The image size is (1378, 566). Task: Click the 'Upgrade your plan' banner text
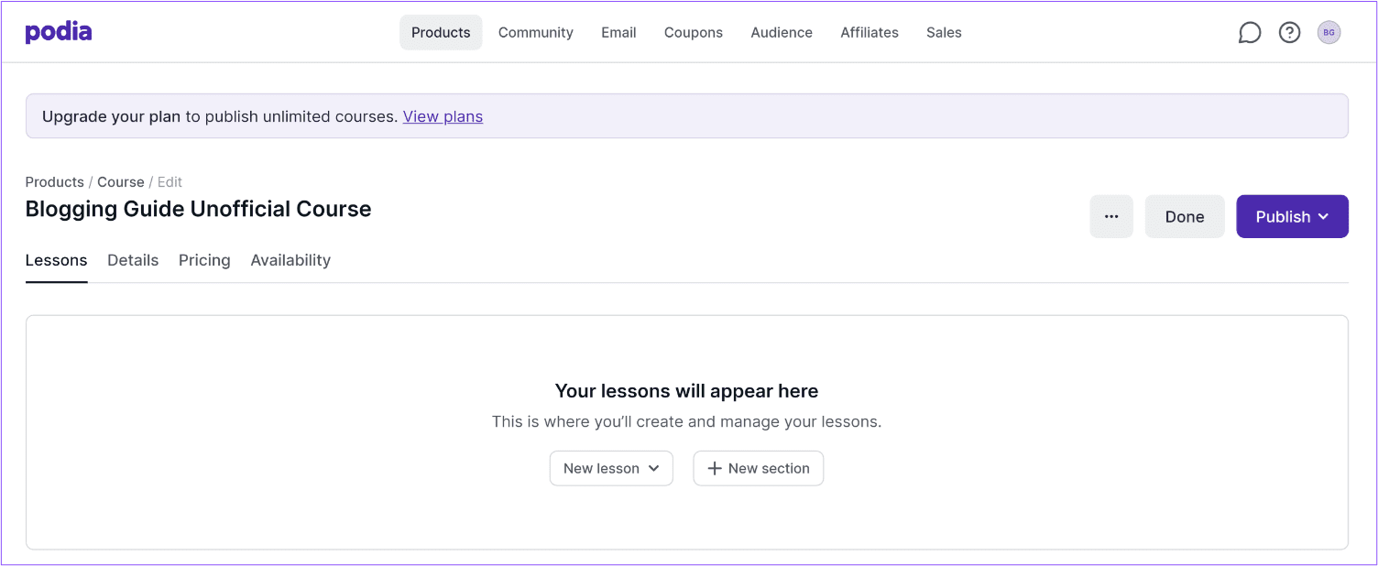tap(111, 116)
